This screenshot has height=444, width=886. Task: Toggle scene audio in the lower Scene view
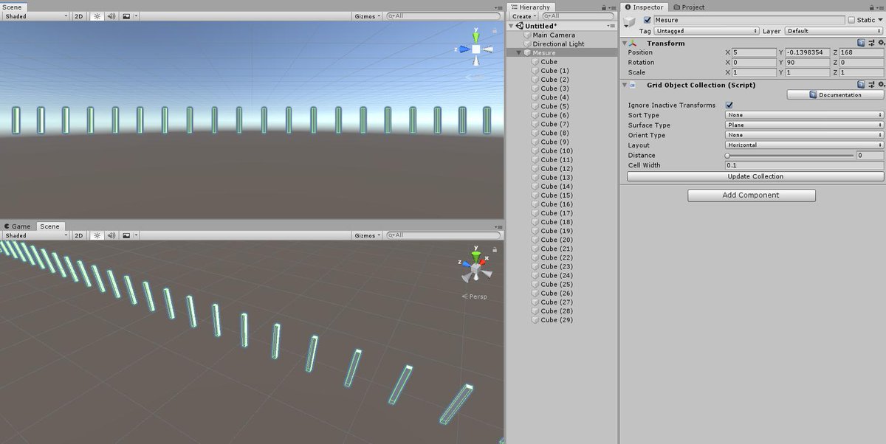[111, 235]
